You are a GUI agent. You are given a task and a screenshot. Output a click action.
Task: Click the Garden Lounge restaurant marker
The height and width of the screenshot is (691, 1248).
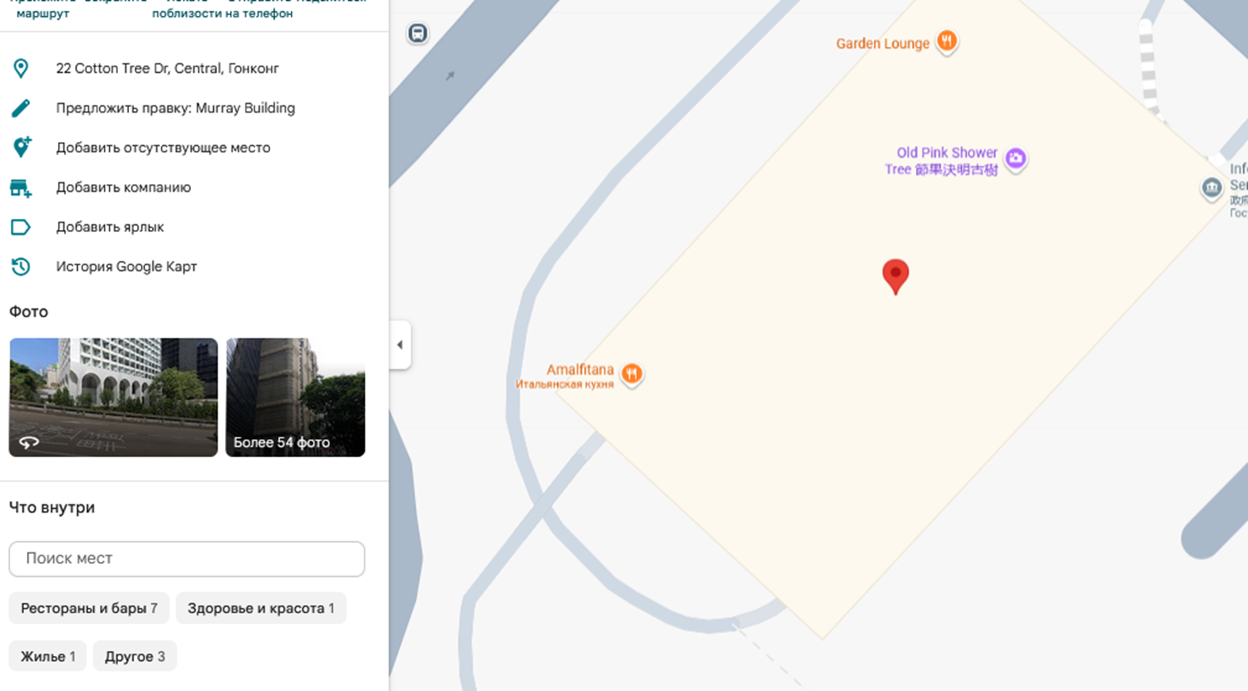click(x=946, y=40)
